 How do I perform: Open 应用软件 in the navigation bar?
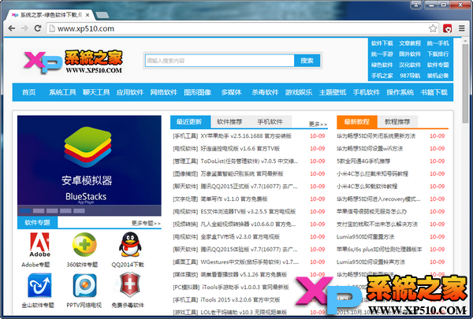click(130, 92)
